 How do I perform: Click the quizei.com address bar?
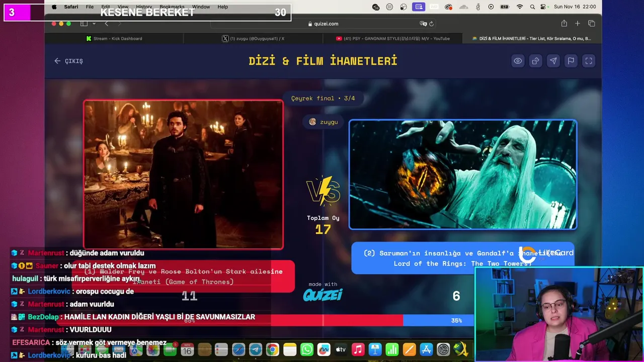tap(323, 24)
